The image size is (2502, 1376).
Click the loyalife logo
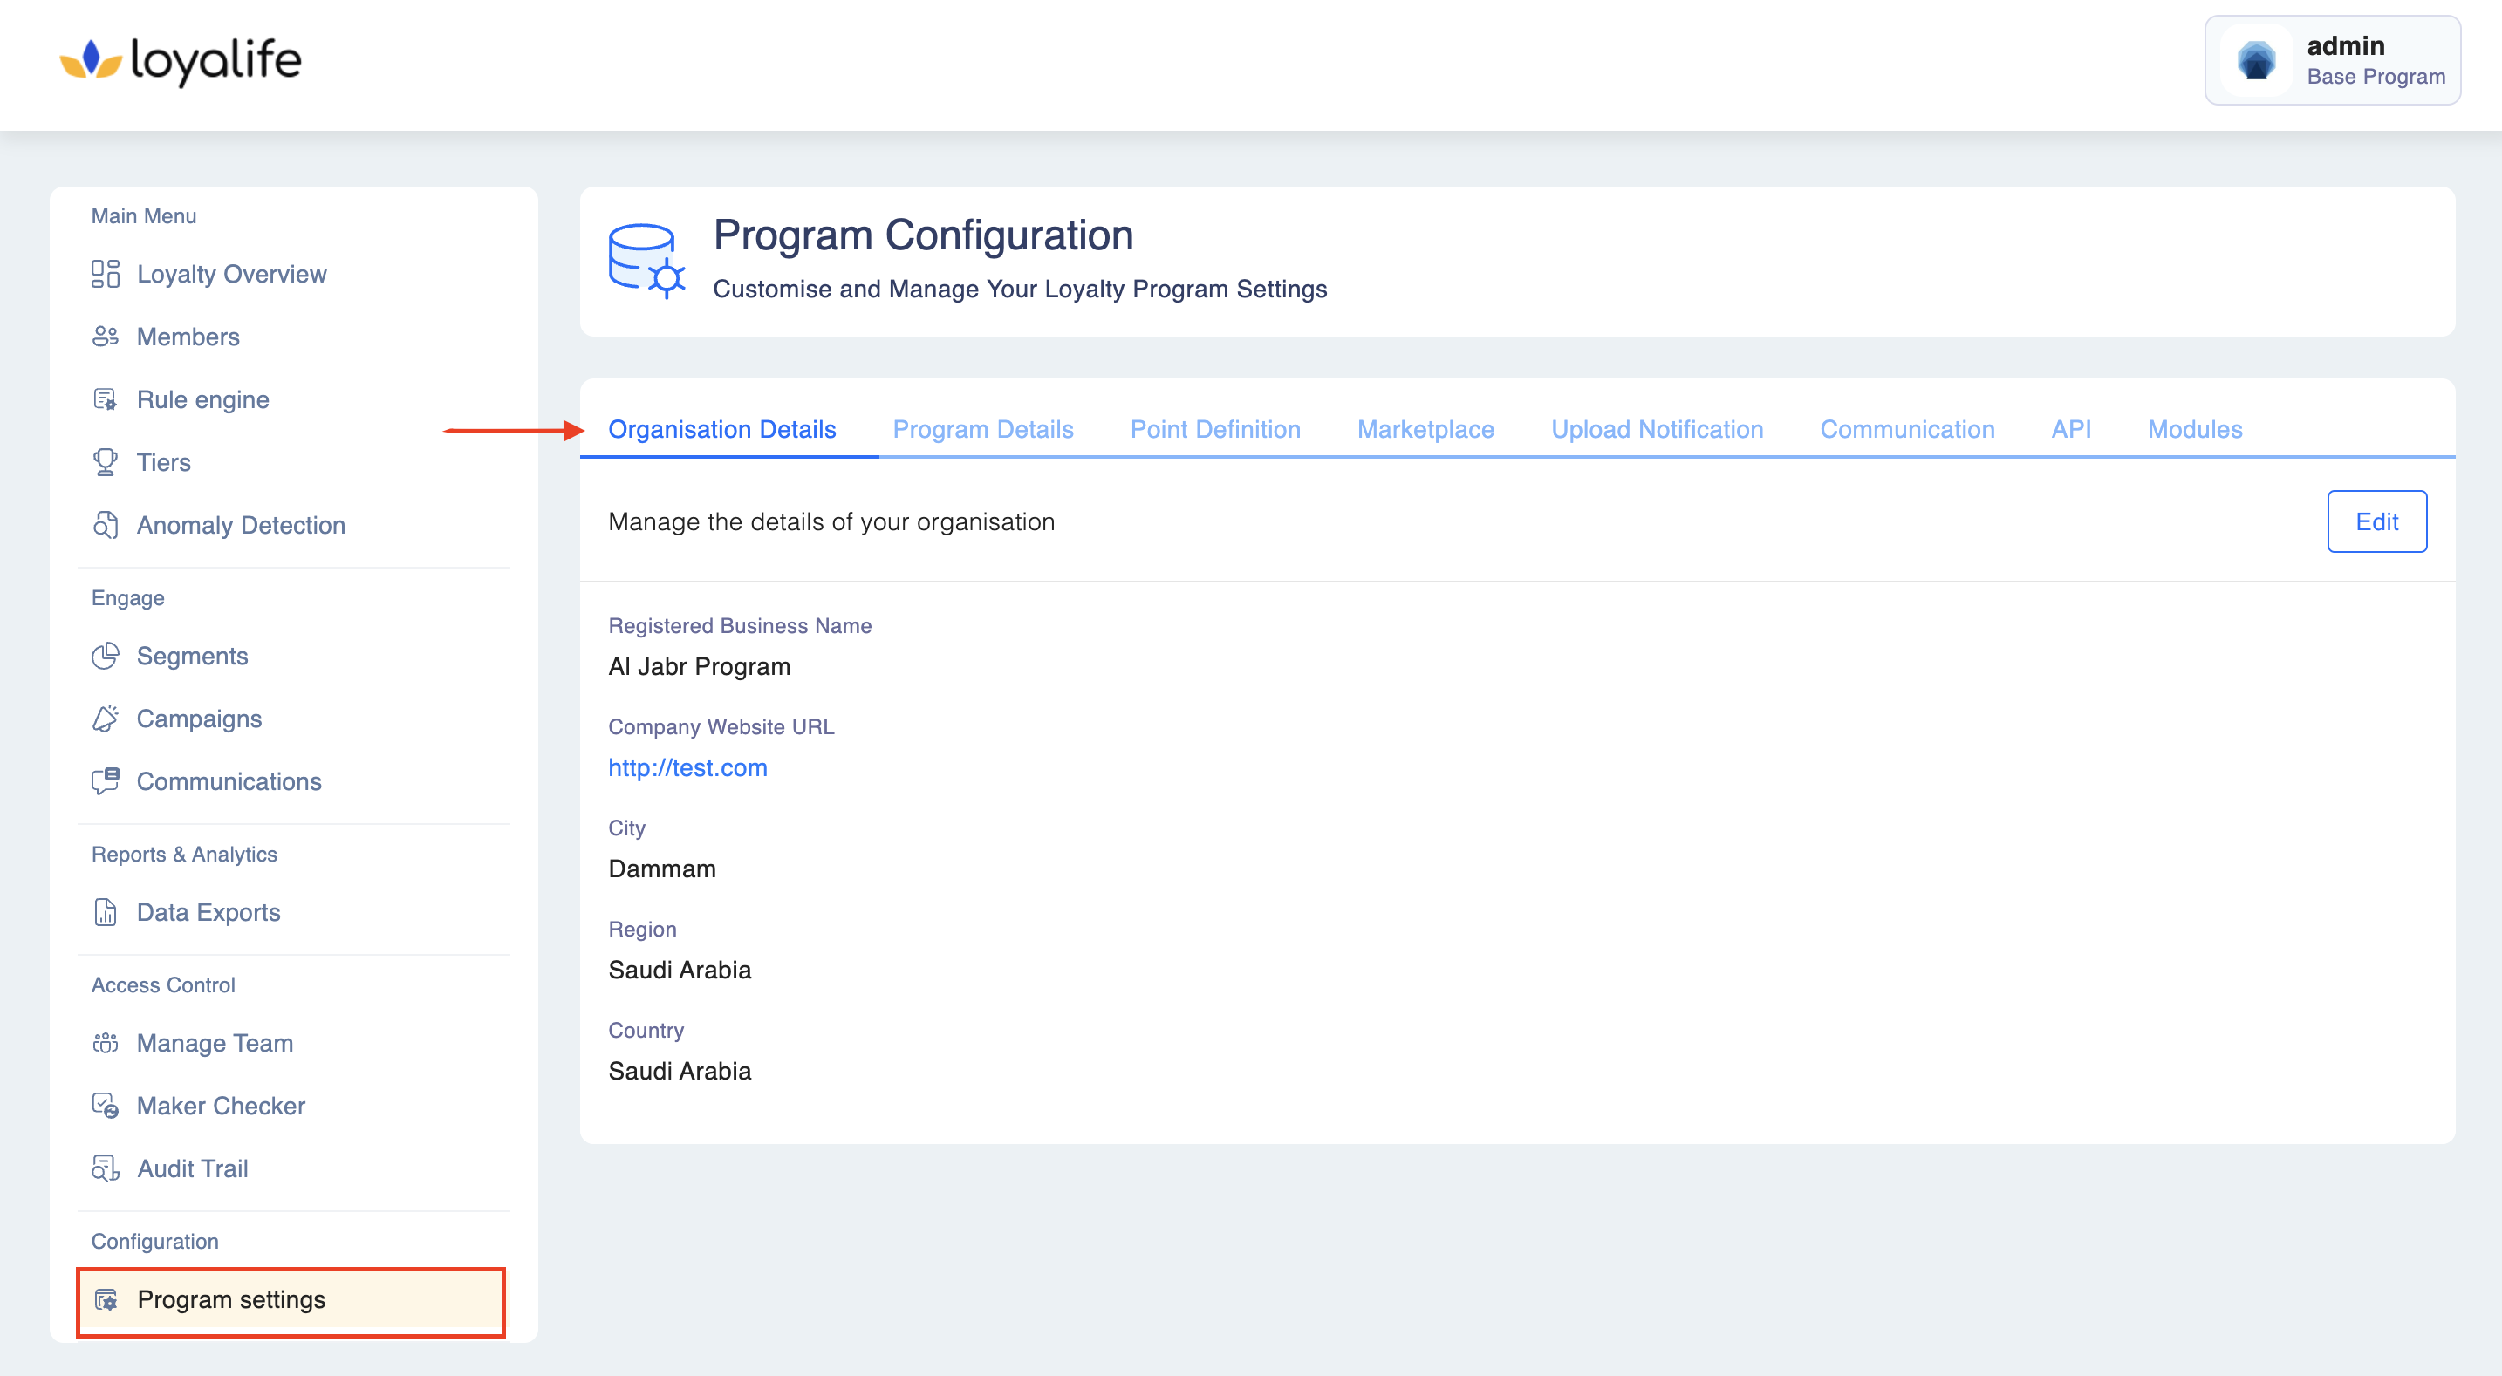[181, 60]
